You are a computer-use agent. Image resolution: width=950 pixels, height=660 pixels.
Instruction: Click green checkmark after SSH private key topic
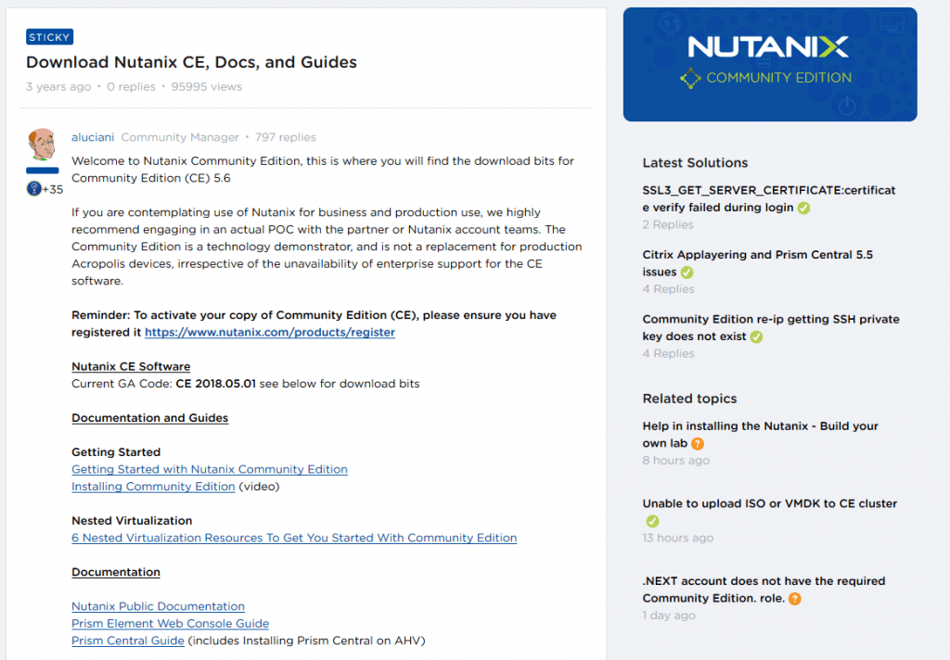(x=756, y=336)
